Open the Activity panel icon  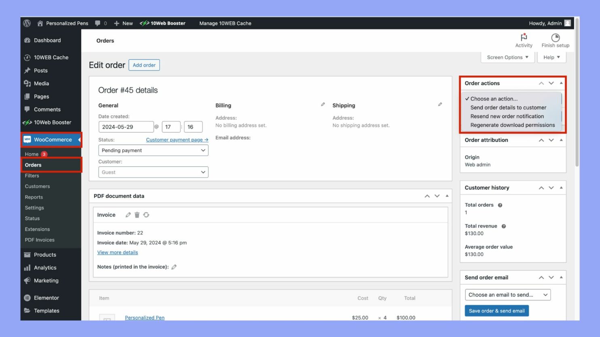[524, 38]
